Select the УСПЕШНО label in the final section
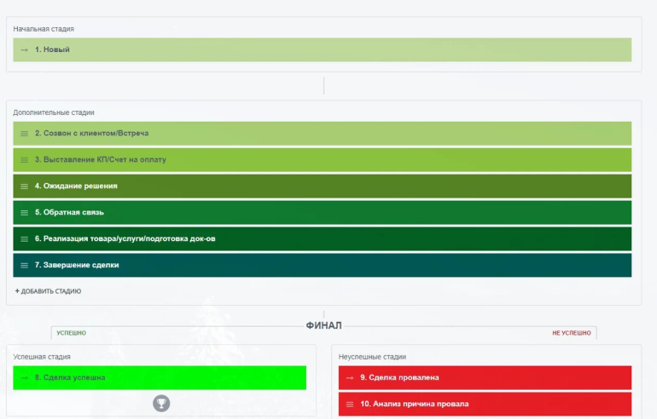The width and height of the screenshot is (657, 419). pos(71,333)
